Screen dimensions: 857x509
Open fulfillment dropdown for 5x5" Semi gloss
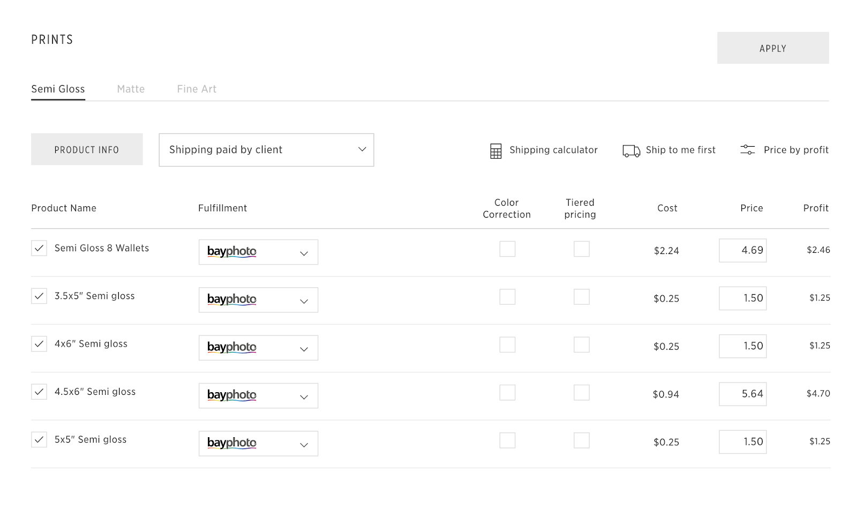258,444
